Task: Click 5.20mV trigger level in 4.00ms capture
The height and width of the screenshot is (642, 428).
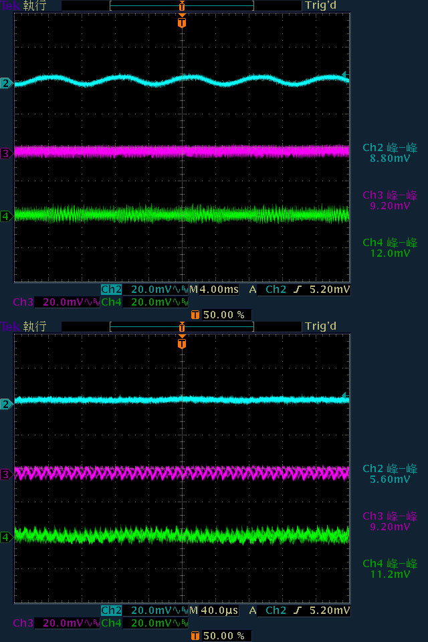Action: (329, 290)
